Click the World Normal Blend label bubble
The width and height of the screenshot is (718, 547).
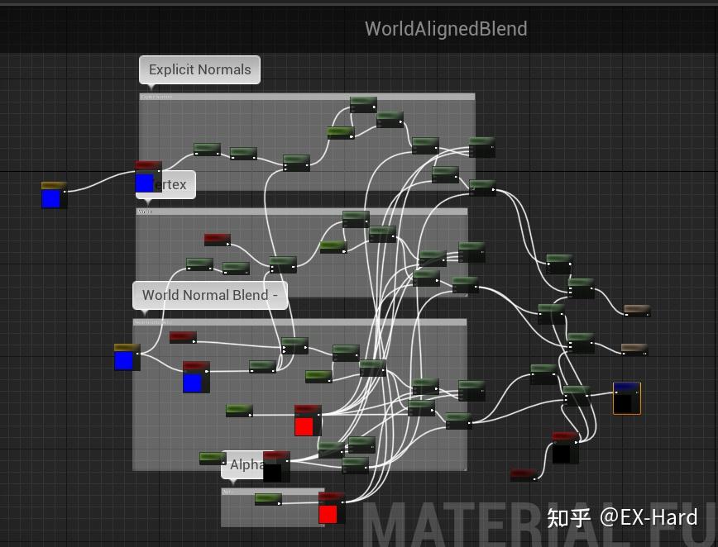click(209, 295)
